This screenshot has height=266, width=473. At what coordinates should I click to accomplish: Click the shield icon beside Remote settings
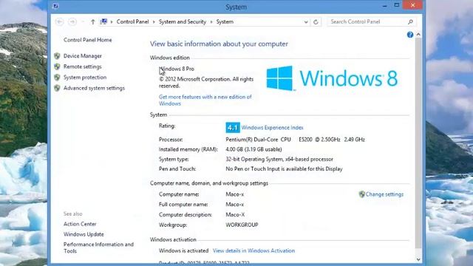pos(57,66)
